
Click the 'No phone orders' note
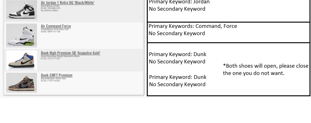click(49, 10)
